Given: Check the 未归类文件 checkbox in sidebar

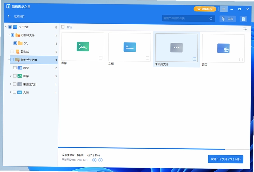Looking at the screenshot, I should (x=15, y=84).
